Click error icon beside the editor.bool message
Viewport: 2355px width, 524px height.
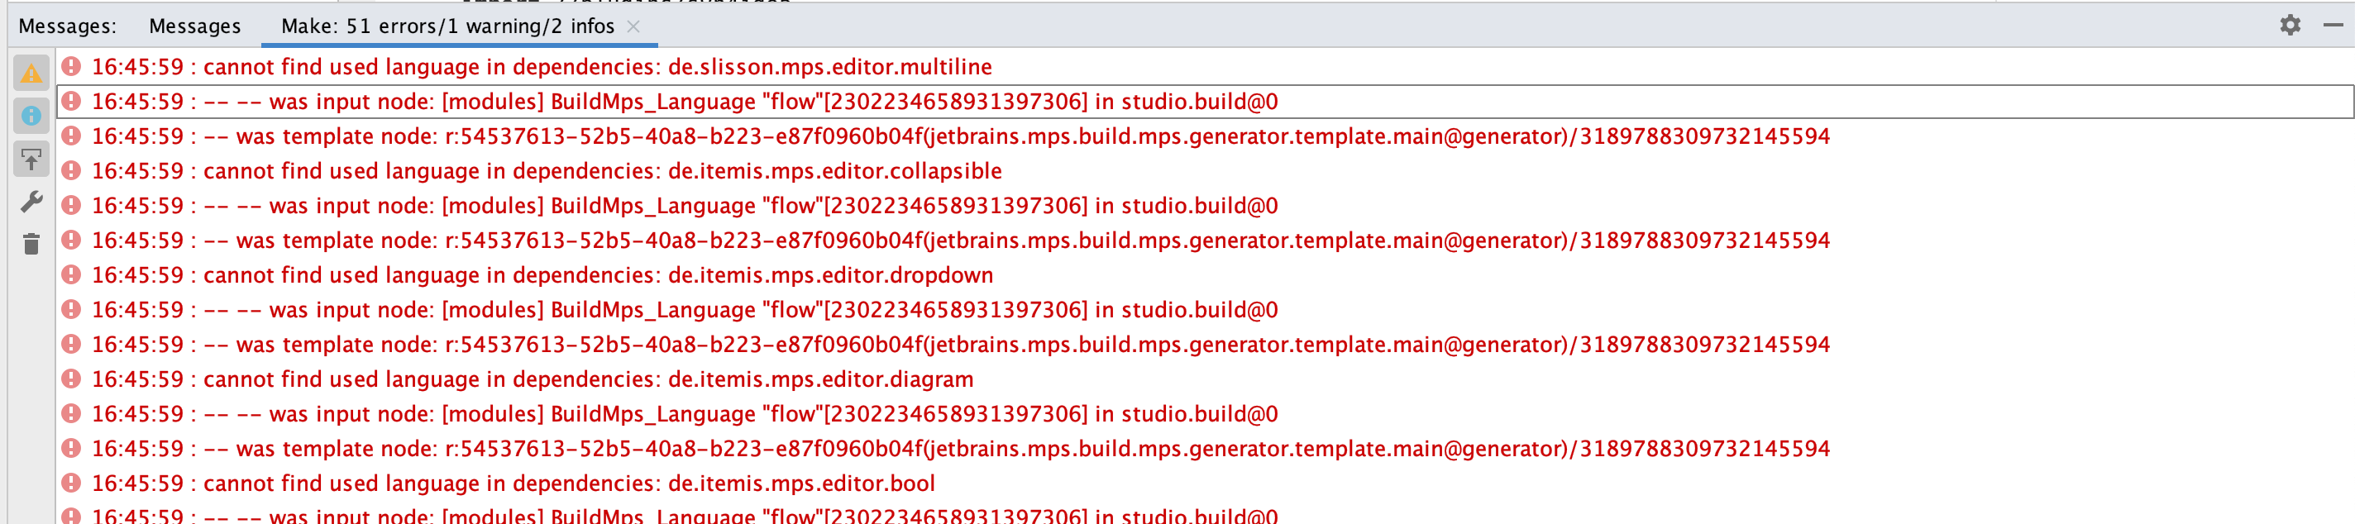coord(71,483)
